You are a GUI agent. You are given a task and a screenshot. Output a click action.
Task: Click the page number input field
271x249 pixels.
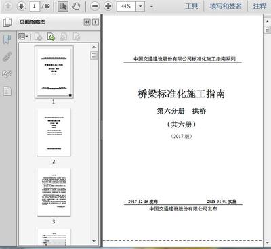[x=35, y=6]
